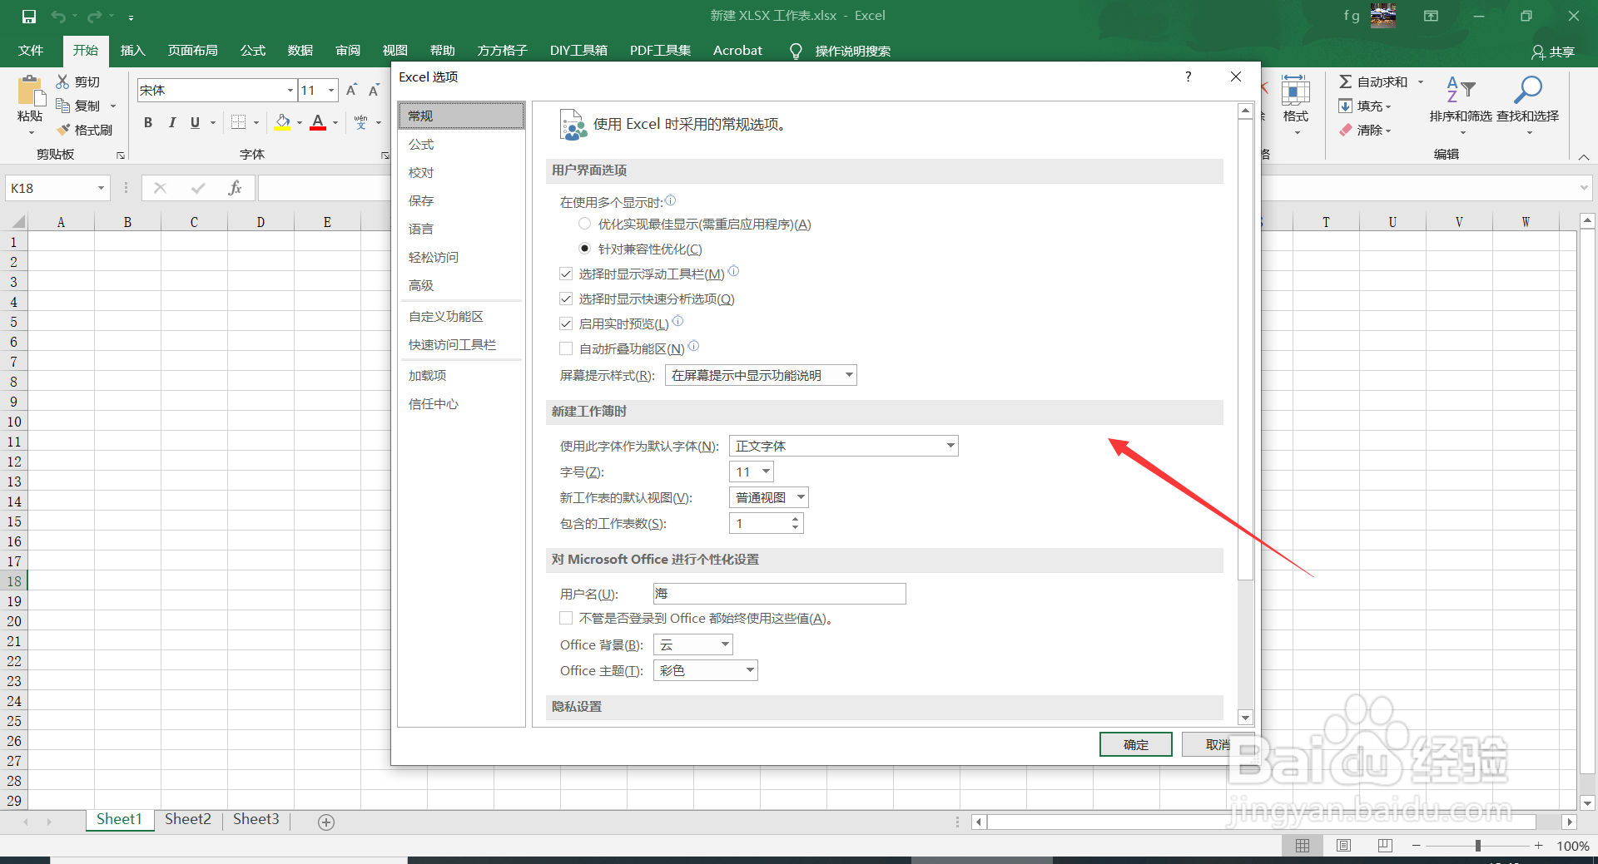This screenshot has height=864, width=1598.
Task: Open the 方方格子 ribbon tab
Action: (x=501, y=50)
